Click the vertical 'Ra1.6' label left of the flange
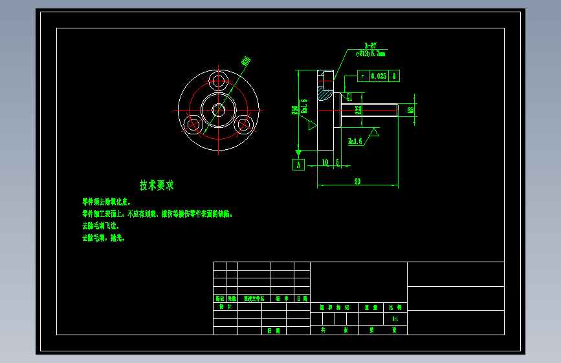Viewport: 561px width, 363px height. click(x=303, y=106)
